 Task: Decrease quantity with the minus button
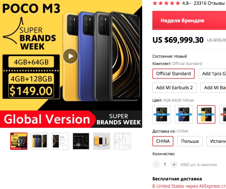tap(156, 164)
